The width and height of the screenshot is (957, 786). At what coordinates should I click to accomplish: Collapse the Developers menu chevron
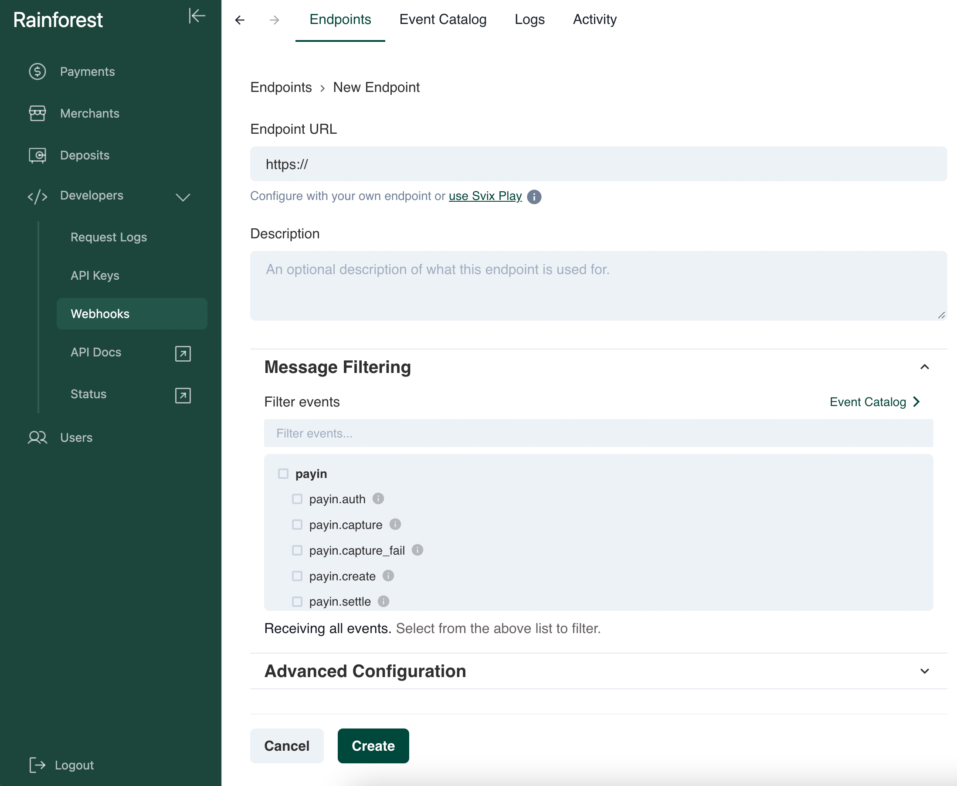(183, 197)
